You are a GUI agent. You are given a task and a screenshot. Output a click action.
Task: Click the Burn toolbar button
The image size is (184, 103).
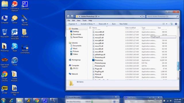[114, 24]
